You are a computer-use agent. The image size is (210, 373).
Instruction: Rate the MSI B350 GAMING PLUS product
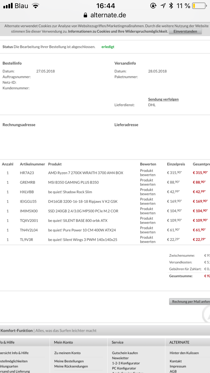tap(148, 182)
